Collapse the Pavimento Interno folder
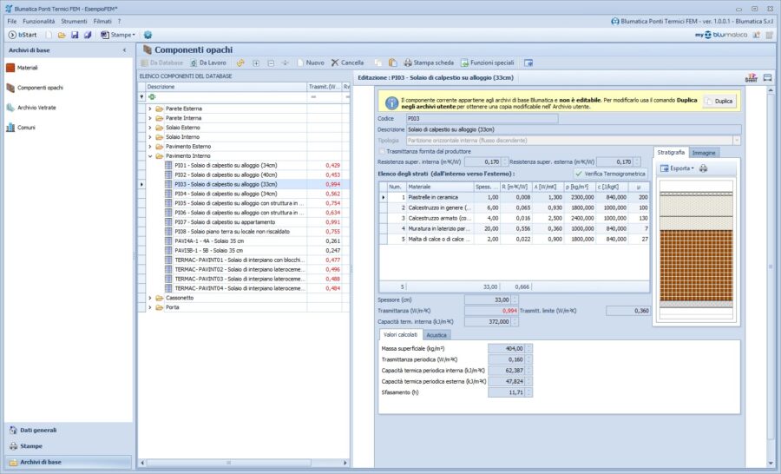Image resolution: width=781 pixels, height=474 pixels. point(149,156)
